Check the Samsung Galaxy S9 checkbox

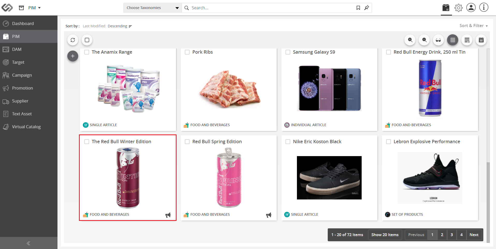click(x=288, y=52)
